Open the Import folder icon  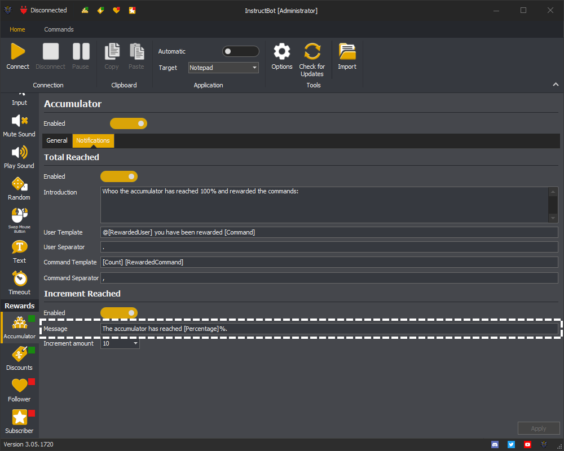(x=347, y=51)
